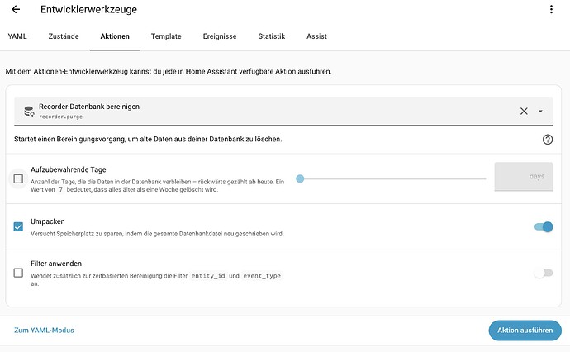Run with Aktion ausführen button
The image size is (570, 352).
point(525,331)
